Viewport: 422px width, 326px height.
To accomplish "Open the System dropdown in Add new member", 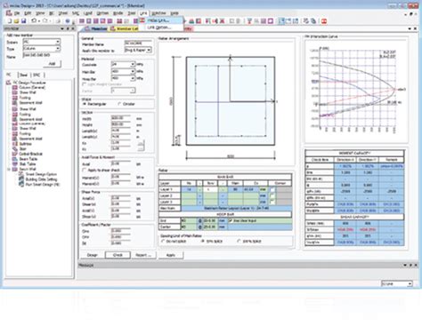I will (x=58, y=42).
